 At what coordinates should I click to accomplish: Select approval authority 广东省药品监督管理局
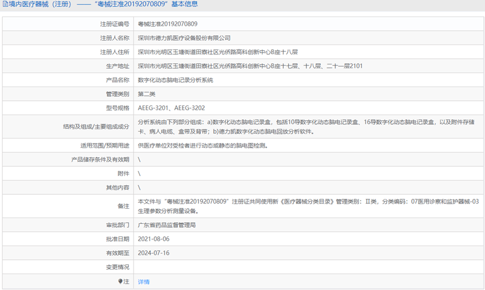(x=167, y=225)
